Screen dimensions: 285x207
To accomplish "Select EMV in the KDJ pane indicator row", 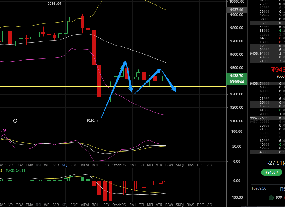I will point(29,165).
